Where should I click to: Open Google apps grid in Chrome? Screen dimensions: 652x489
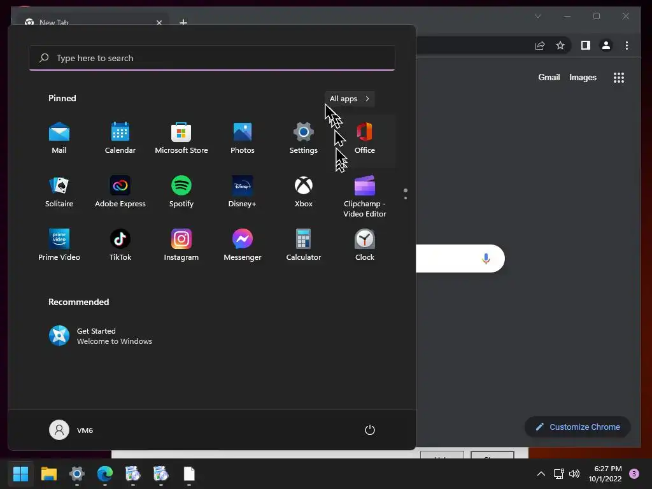pos(619,77)
